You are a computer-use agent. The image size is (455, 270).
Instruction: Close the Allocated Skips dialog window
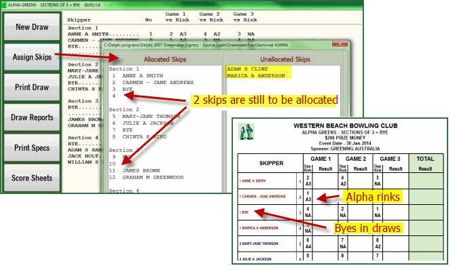tap(340, 44)
